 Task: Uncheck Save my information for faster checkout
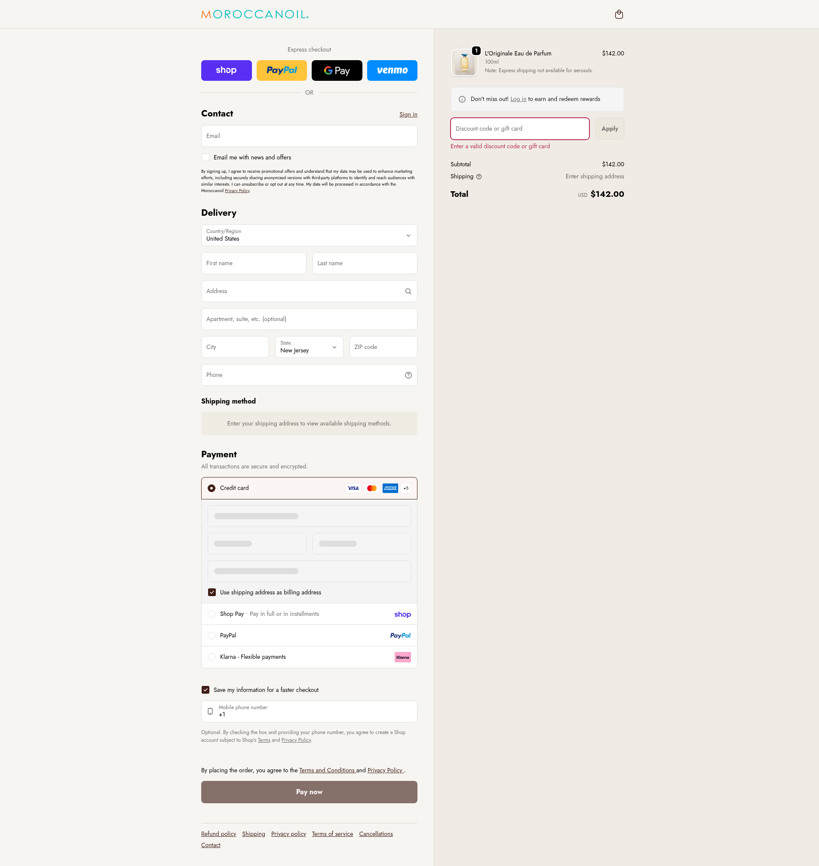[206, 690]
